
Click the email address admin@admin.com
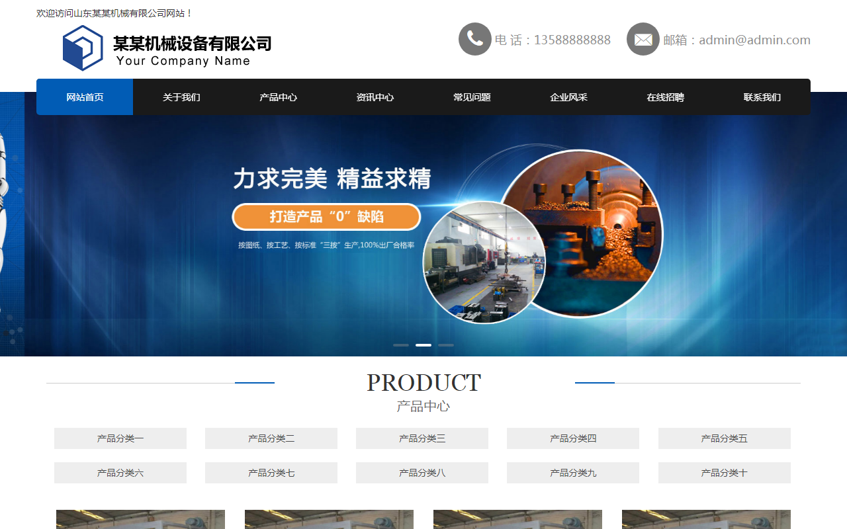[754, 40]
